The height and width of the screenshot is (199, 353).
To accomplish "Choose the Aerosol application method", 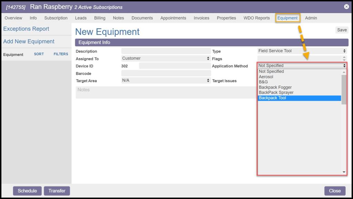I will click(266, 77).
